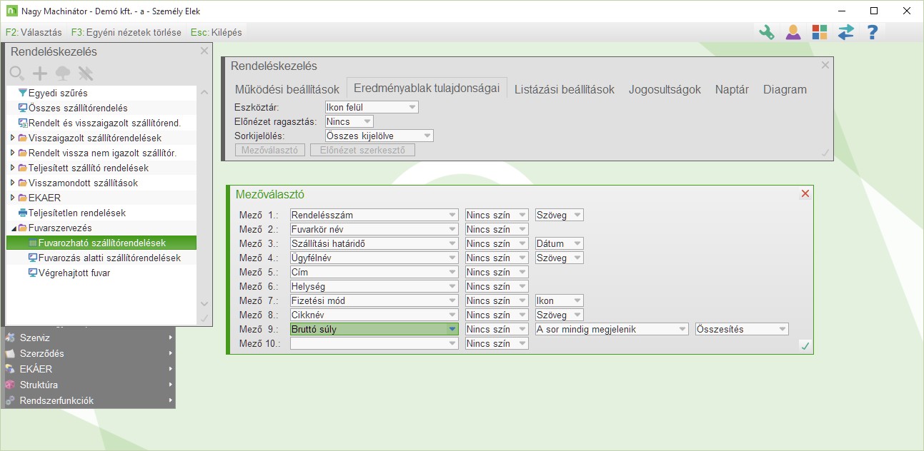Image resolution: width=924 pixels, height=451 pixels.
Task: Click F3: Egyéni nézetek törlése
Action: click(x=126, y=32)
